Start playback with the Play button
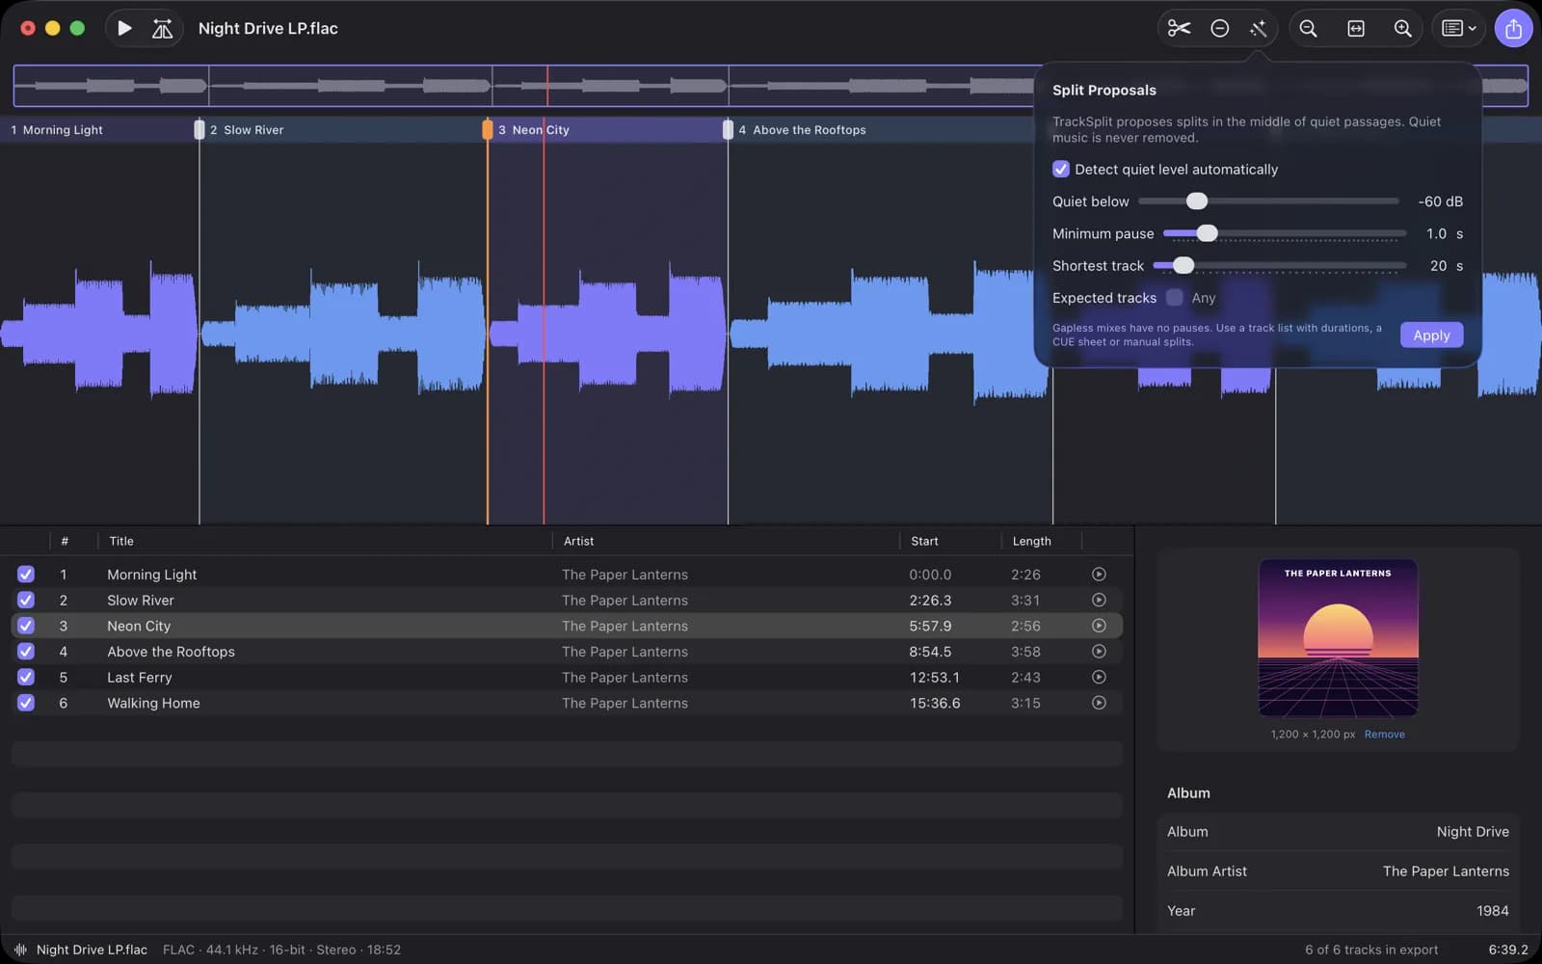 coord(124,29)
